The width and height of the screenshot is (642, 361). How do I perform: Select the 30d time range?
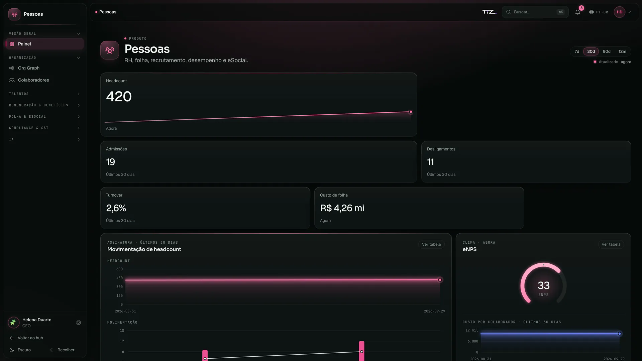(591, 51)
